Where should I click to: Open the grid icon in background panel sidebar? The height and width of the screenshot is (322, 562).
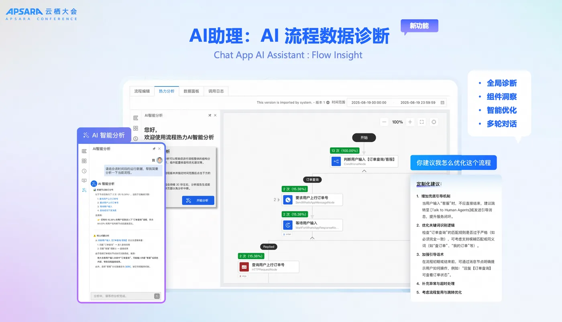click(136, 128)
